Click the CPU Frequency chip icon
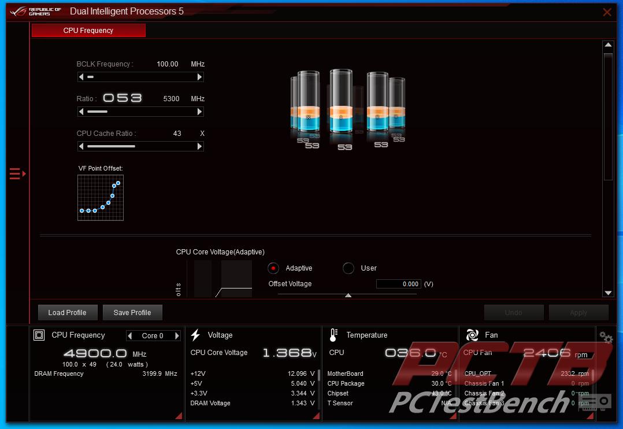Image resolution: width=623 pixels, height=429 pixels. [39, 335]
